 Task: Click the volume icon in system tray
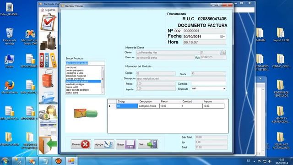[x=270, y=161]
